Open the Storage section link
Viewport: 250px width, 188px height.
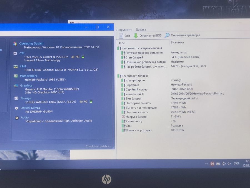(x=26, y=98)
